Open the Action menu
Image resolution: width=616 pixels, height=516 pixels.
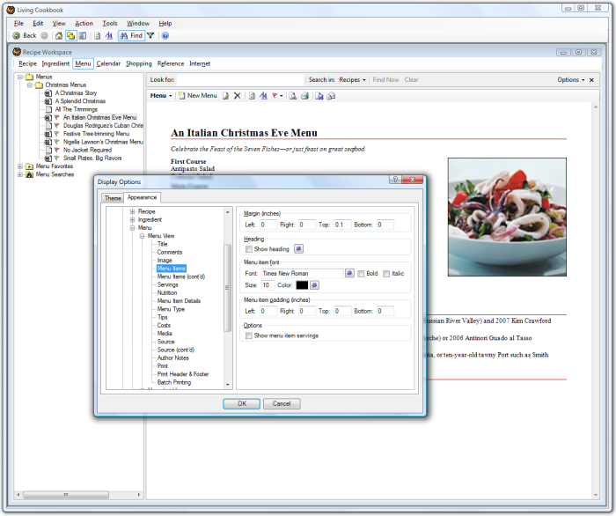point(84,23)
